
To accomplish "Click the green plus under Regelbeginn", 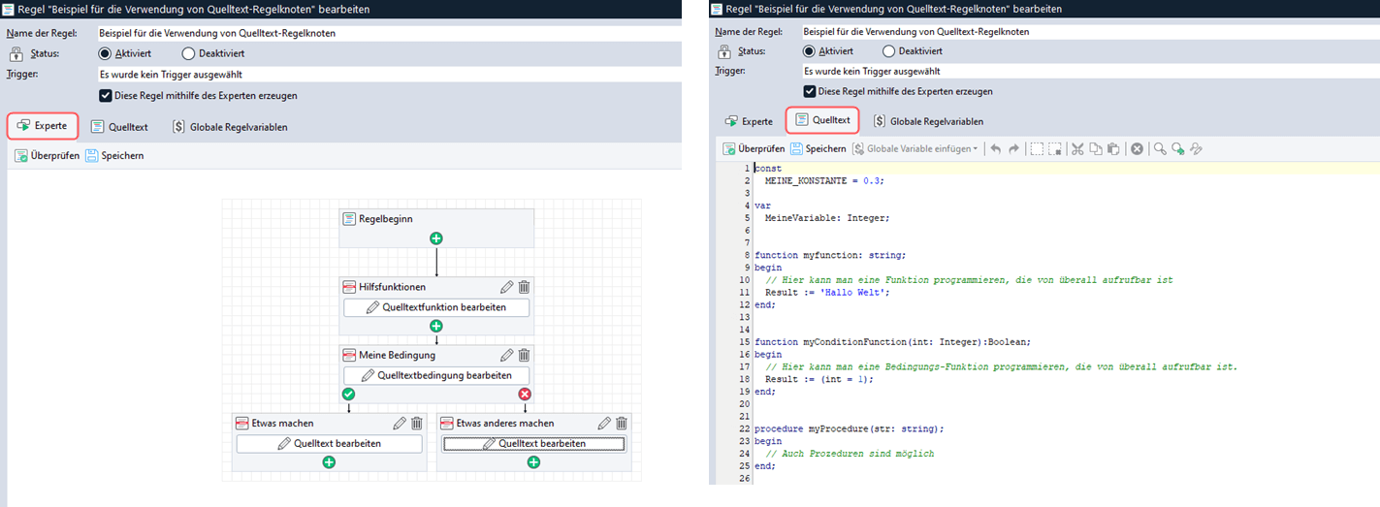I will pos(436,238).
